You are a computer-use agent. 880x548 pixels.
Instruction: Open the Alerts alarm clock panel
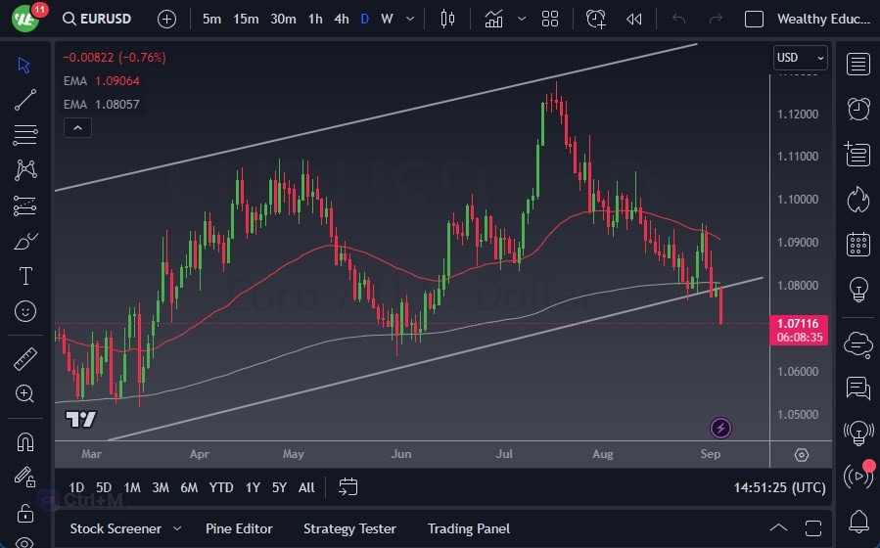858,109
